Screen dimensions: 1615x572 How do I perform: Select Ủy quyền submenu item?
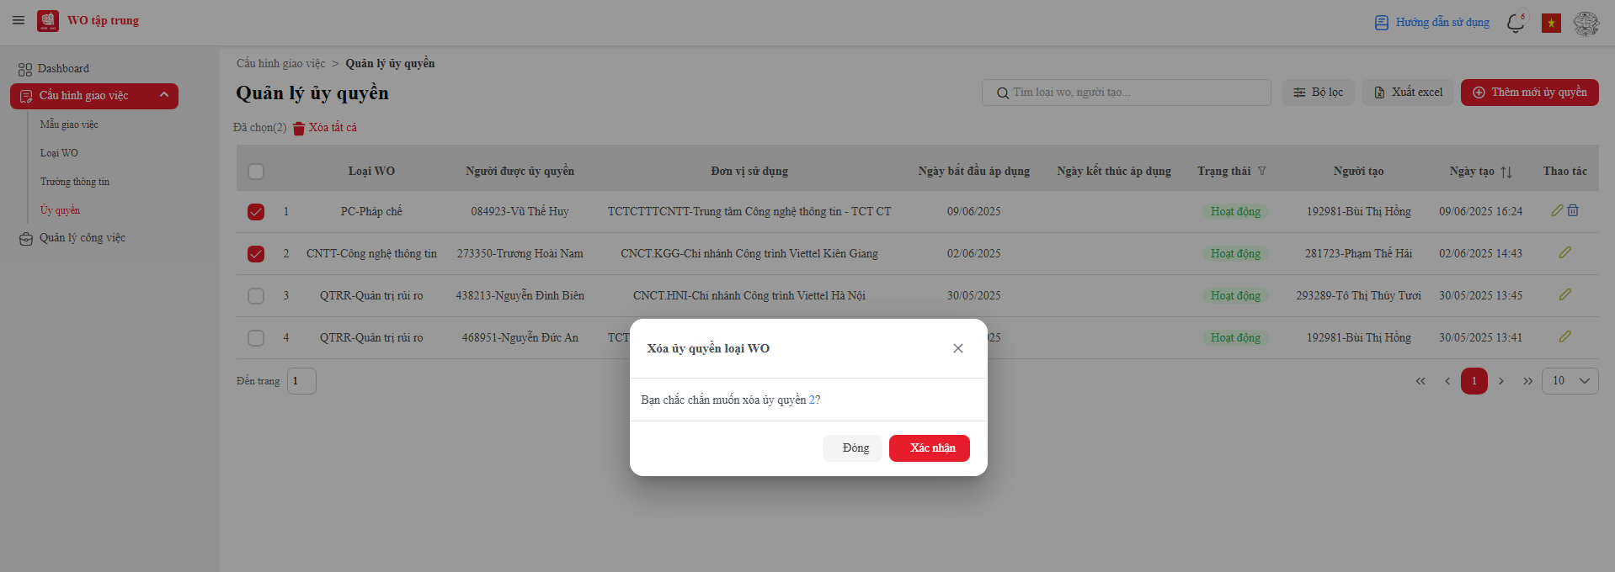click(60, 210)
